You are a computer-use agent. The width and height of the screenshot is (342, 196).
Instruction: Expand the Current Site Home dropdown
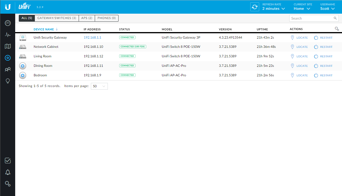pyautogui.click(x=301, y=9)
